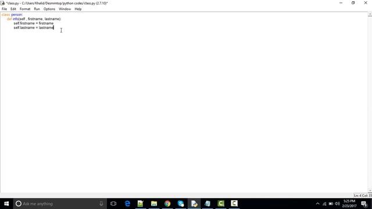Image resolution: width=372 pixels, height=209 pixels.
Task: Place cursor in 'self.firstname = firstname' line
Action: [x=34, y=23]
